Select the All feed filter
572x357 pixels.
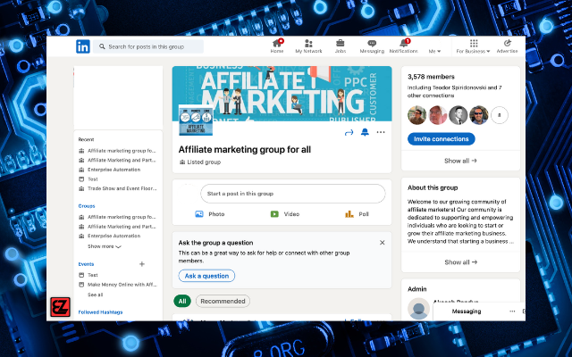click(182, 302)
